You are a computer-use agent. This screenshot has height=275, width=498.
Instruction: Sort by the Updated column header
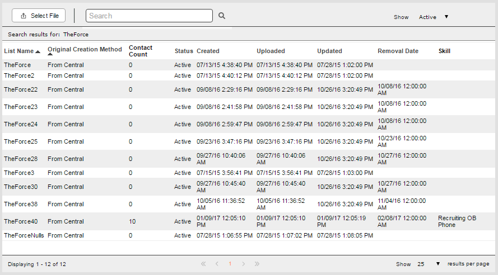click(329, 51)
